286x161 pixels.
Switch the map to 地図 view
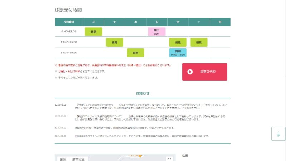pos(63,159)
